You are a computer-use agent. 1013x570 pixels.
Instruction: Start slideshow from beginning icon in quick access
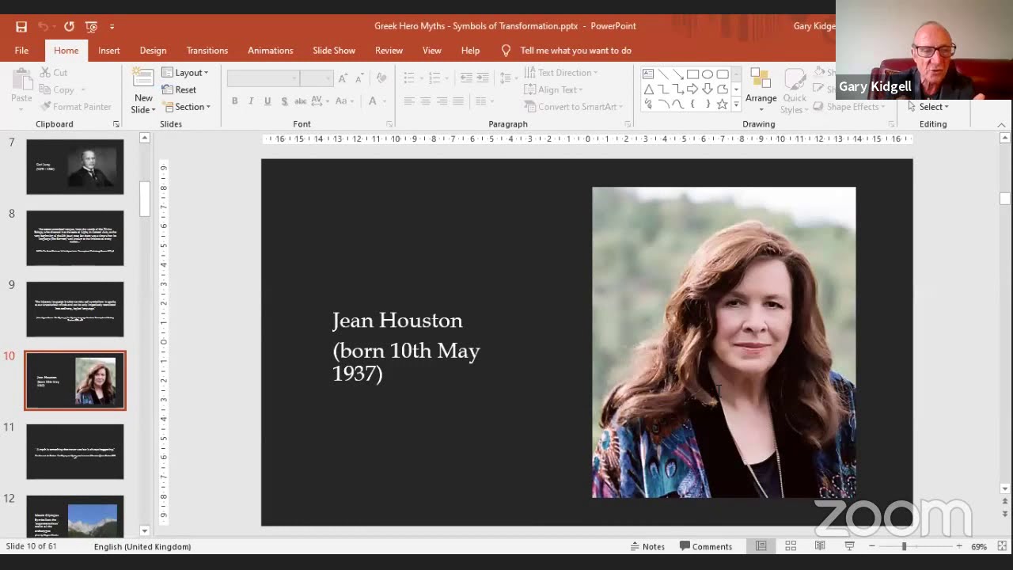coord(91,26)
